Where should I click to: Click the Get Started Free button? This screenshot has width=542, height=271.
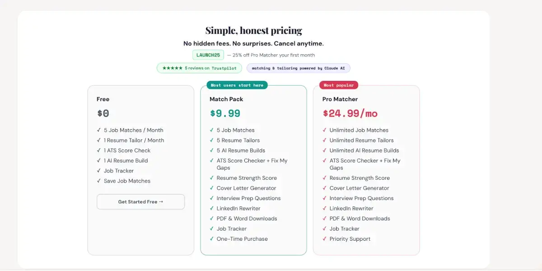pos(140,202)
